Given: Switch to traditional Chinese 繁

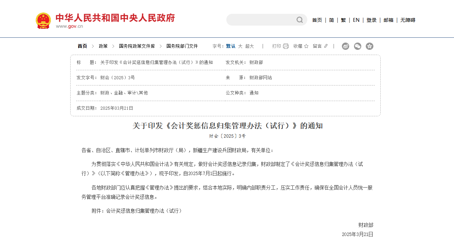Looking at the screenshot, I should (343, 20).
